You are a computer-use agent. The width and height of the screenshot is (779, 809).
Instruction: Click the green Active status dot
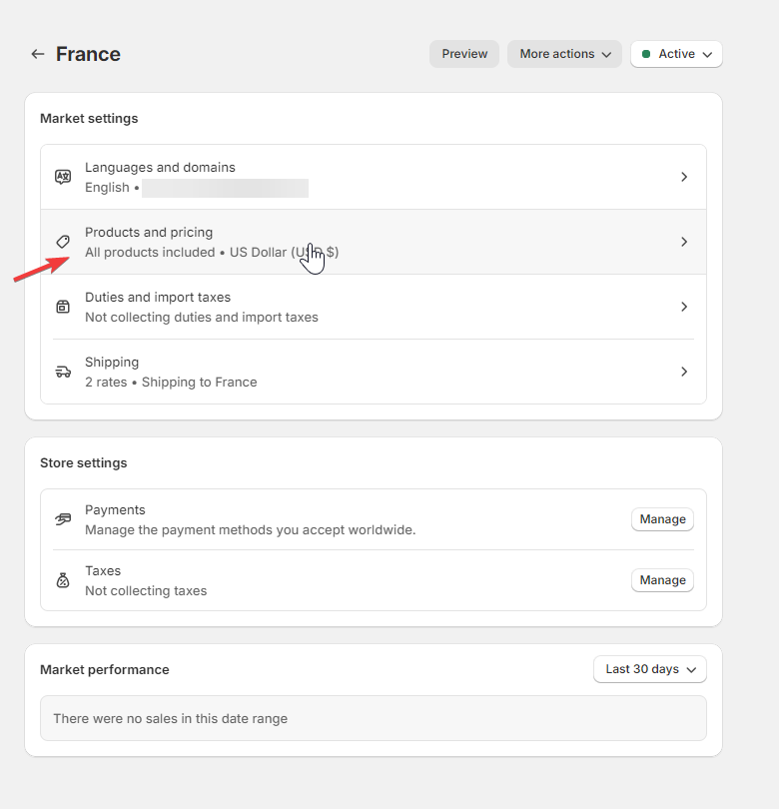[646, 54]
